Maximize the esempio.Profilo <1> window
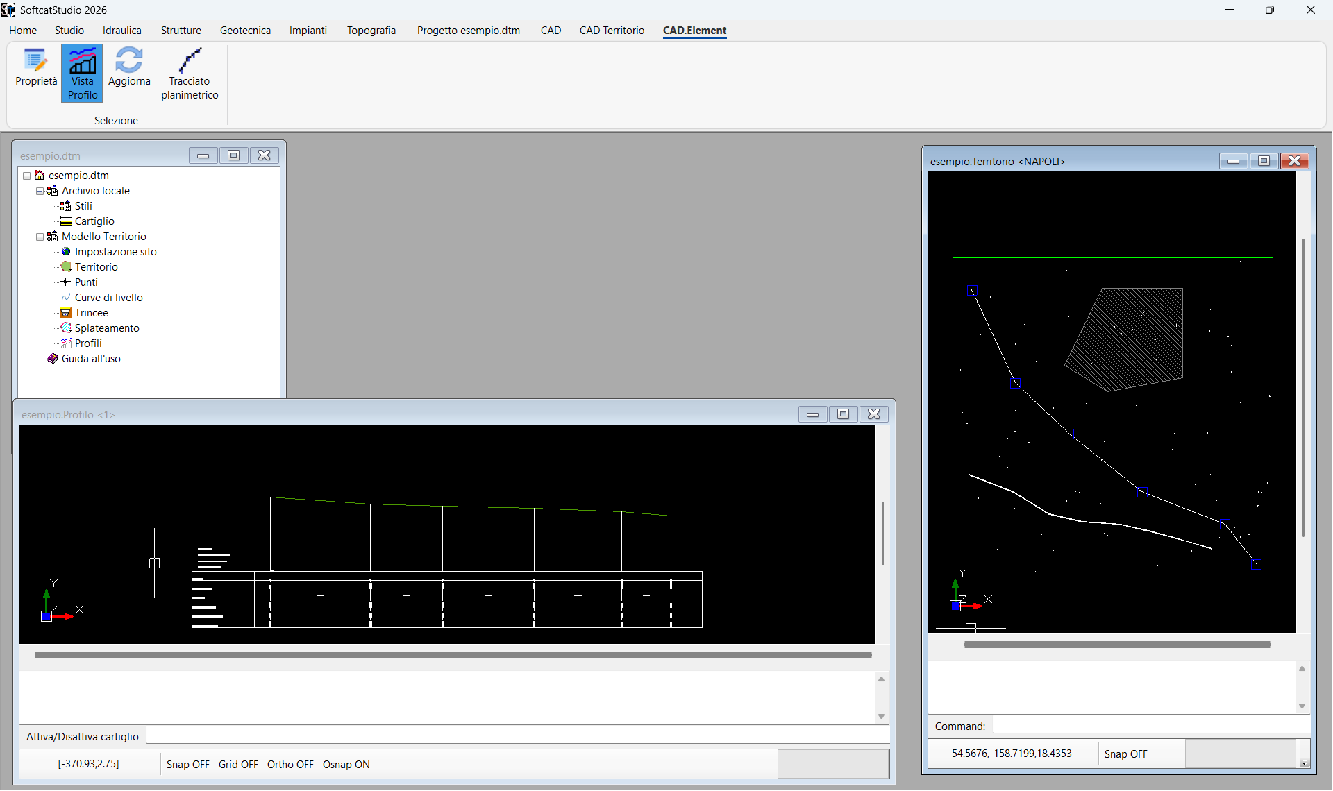1333x791 pixels. 843,414
